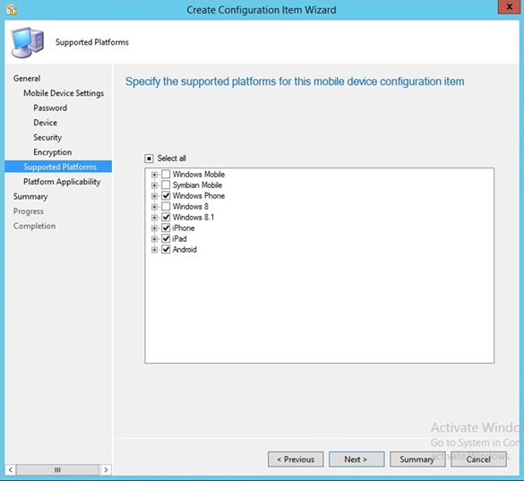Select the iPhone label in platform tree
524x481 pixels.
184,228
